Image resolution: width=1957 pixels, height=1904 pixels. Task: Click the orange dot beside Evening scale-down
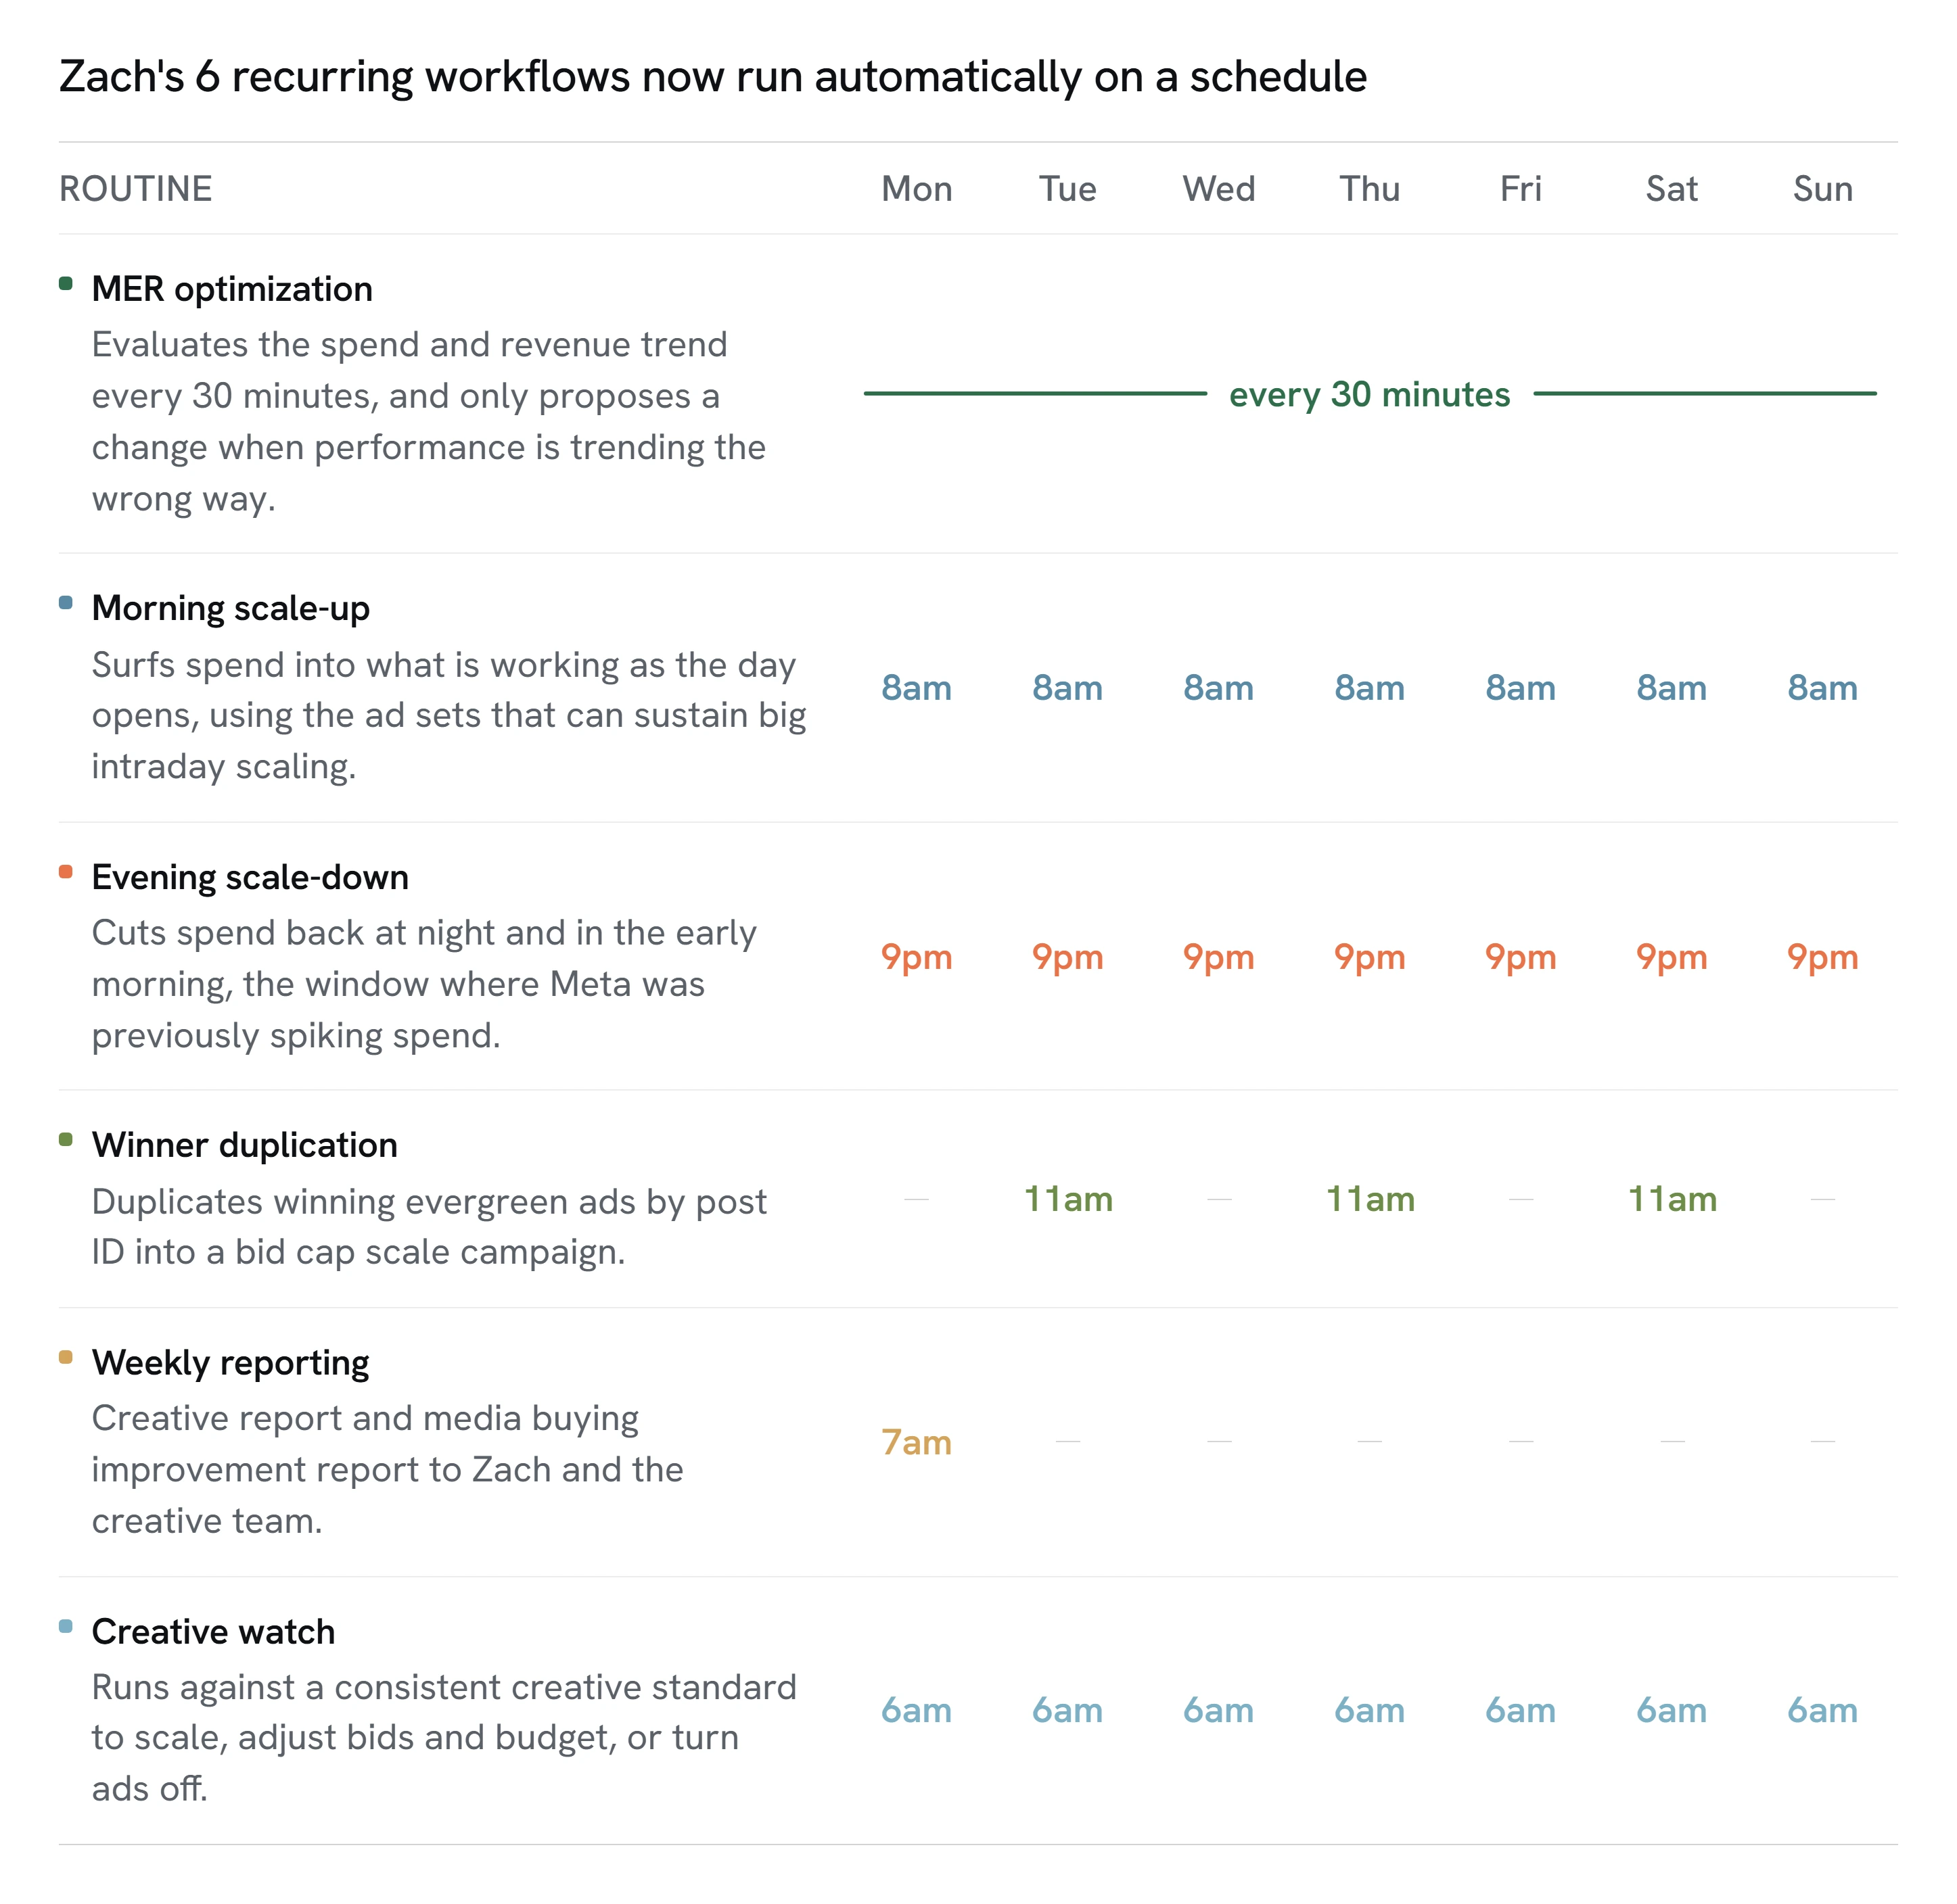click(66, 871)
